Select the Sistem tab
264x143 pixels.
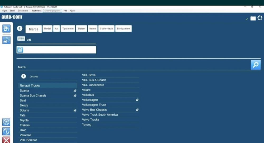pos(82,28)
